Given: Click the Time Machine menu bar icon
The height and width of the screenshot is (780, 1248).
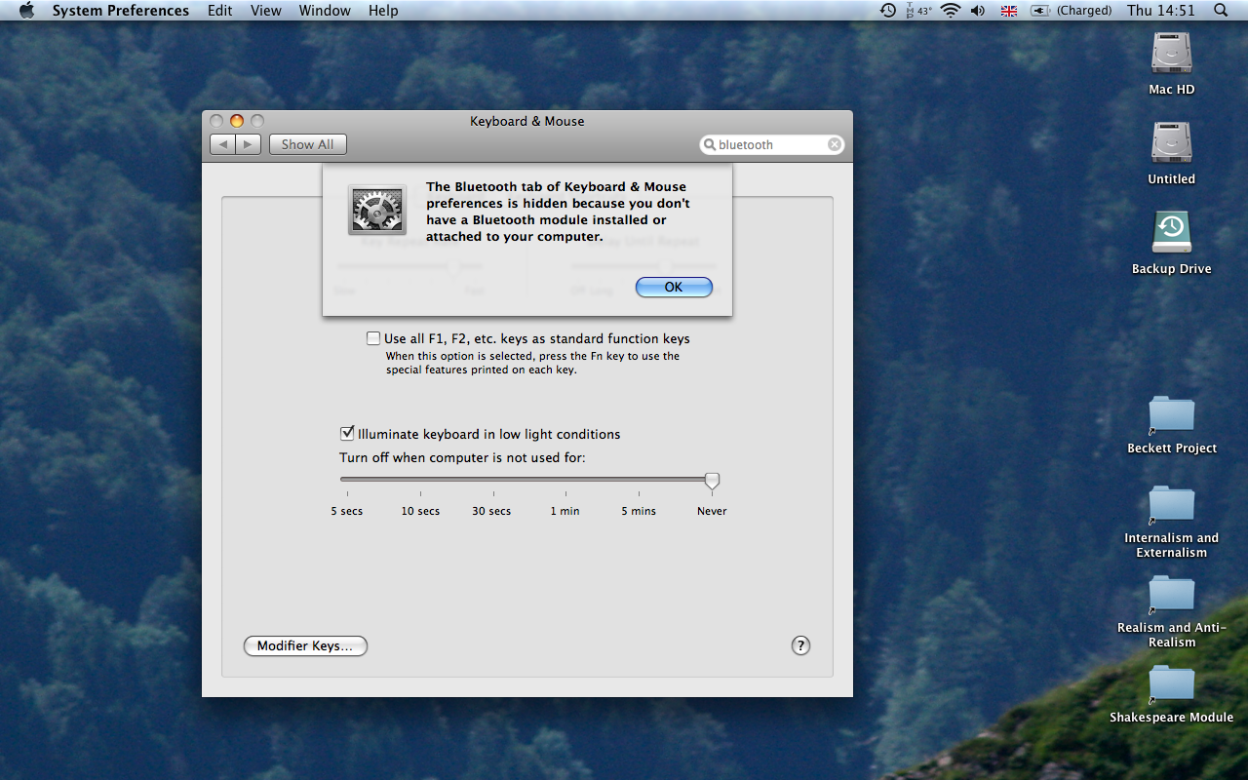Looking at the screenshot, I should (888, 11).
